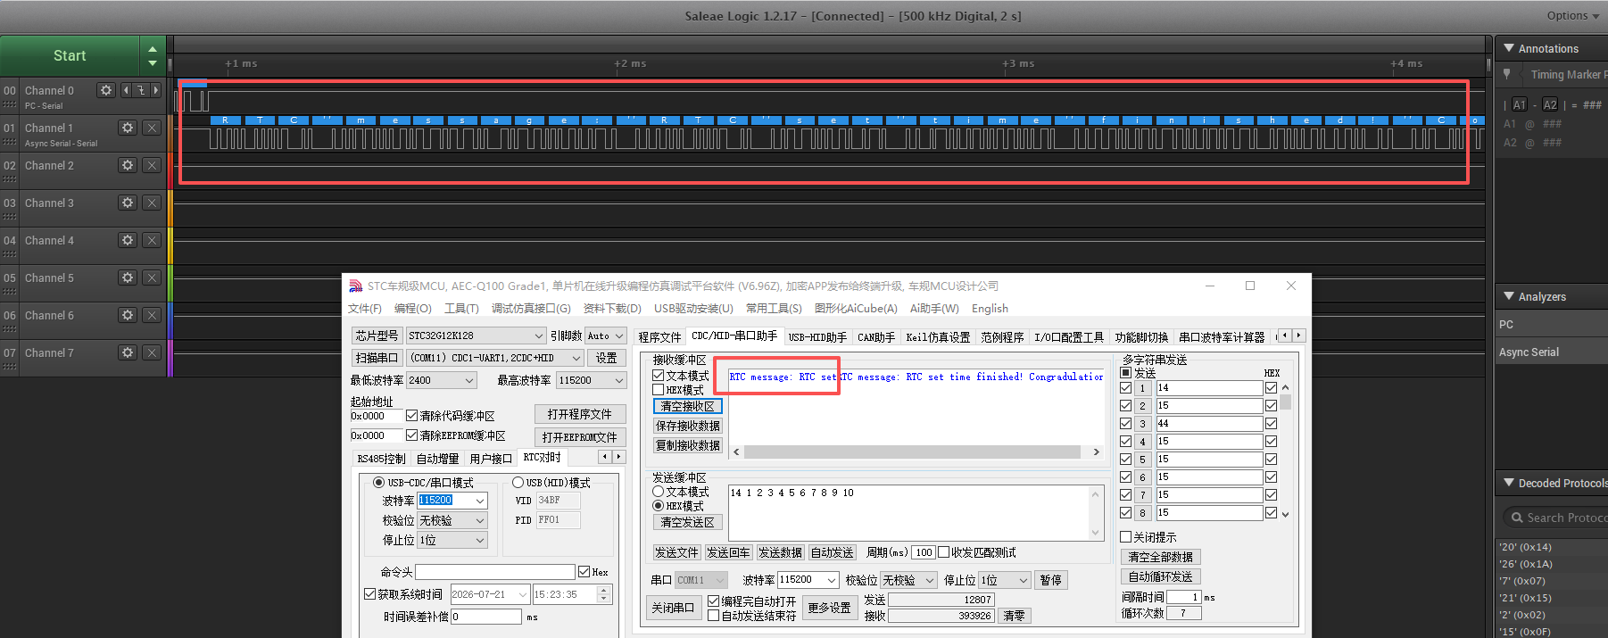Remove Channel 2 with its X icon

152,165
